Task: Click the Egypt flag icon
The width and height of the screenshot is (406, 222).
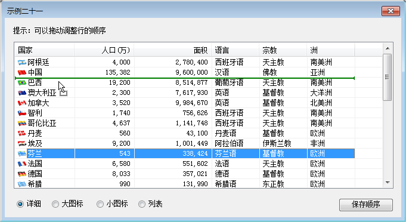Action: coord(22,143)
